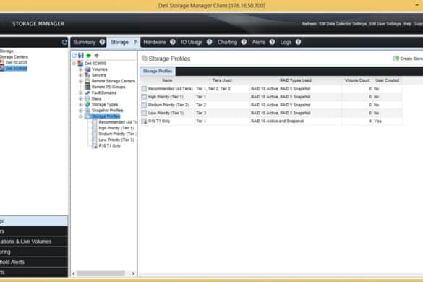Click the tree scrollbar right arrow
The width and height of the screenshot is (423, 282).
[133, 273]
